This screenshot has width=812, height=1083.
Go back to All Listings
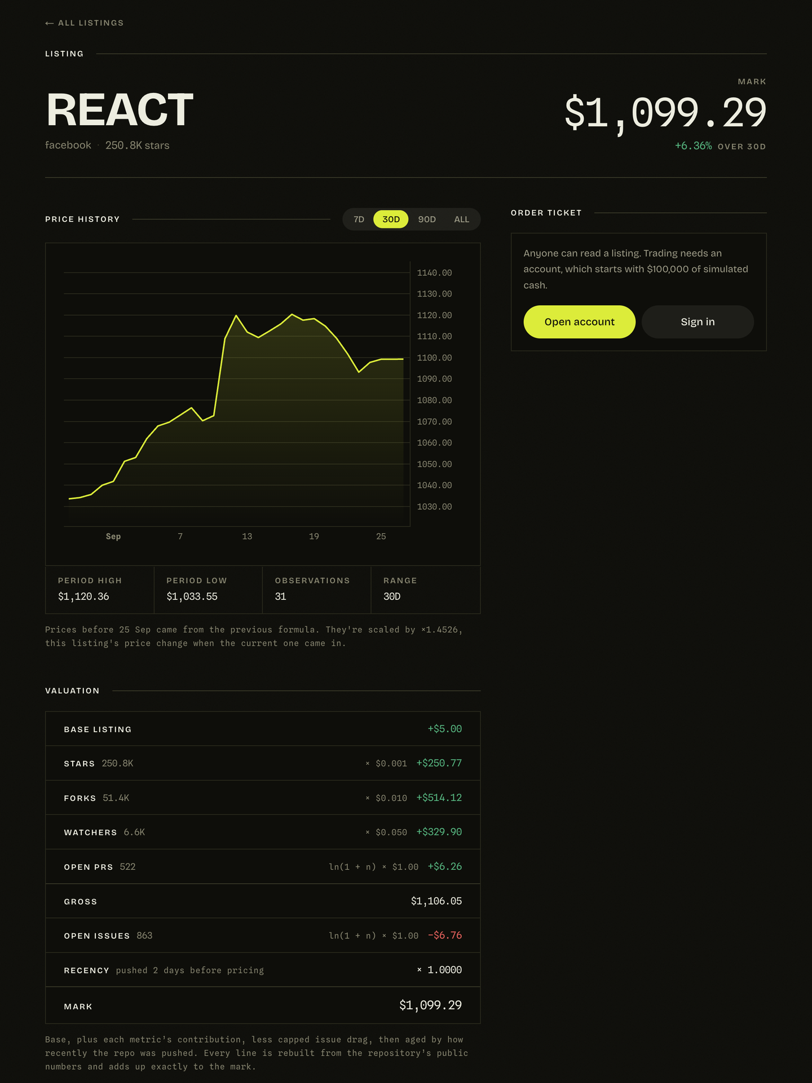tap(85, 23)
